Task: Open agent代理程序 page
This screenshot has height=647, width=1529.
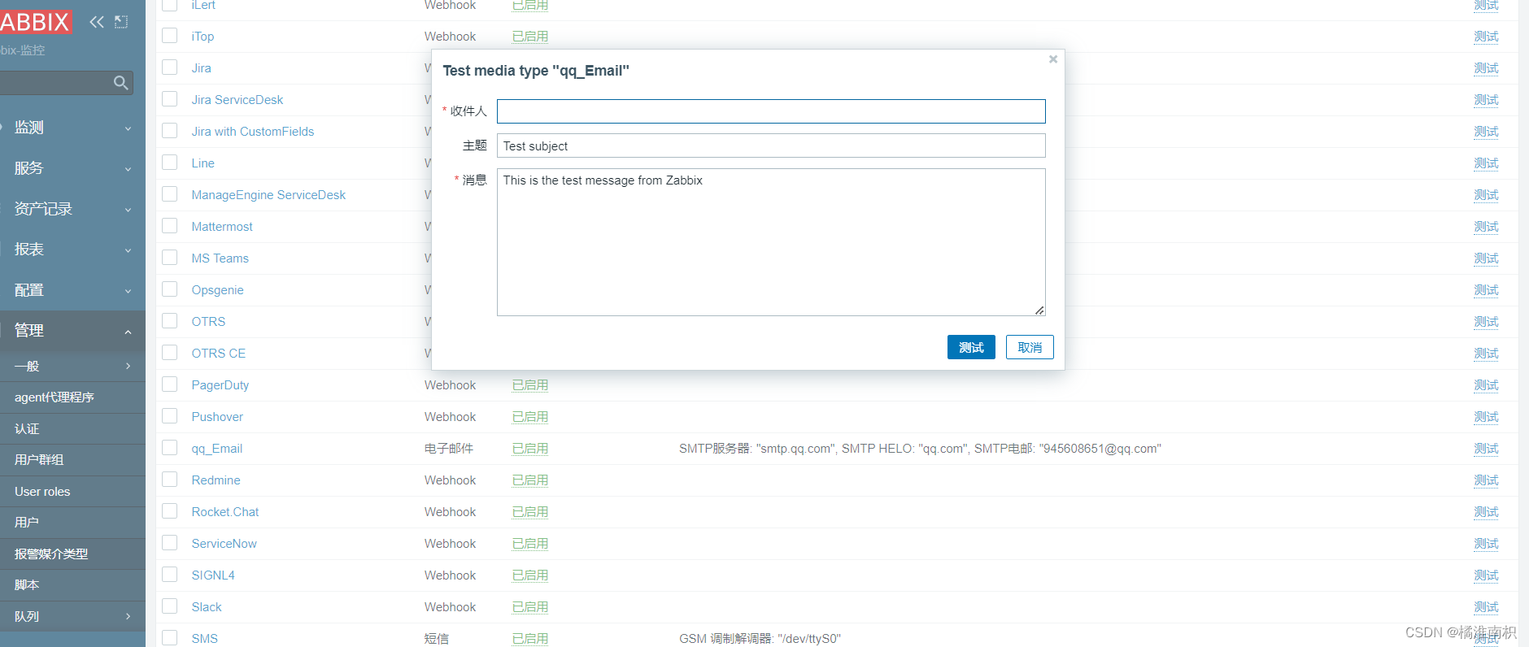Action: [x=72, y=397]
